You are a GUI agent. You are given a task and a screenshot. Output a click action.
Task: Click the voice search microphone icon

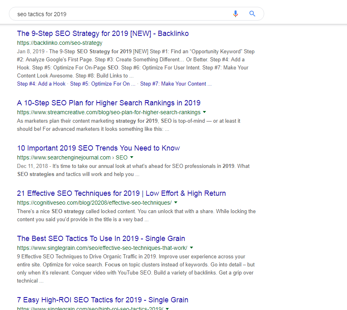pos(236,14)
